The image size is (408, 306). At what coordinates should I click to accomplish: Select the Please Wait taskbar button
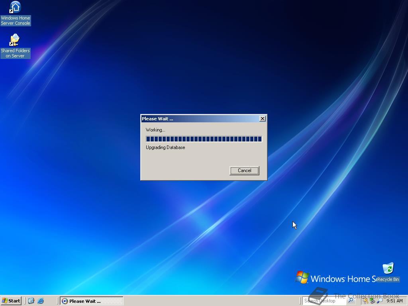pos(92,301)
